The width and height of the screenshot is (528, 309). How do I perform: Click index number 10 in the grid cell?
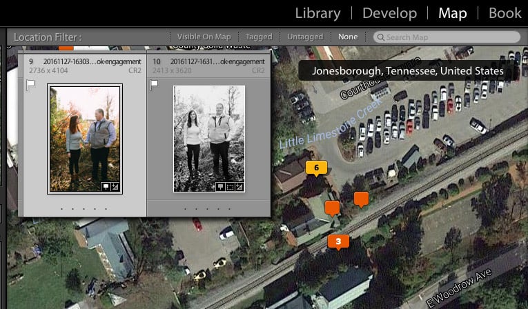[156, 61]
